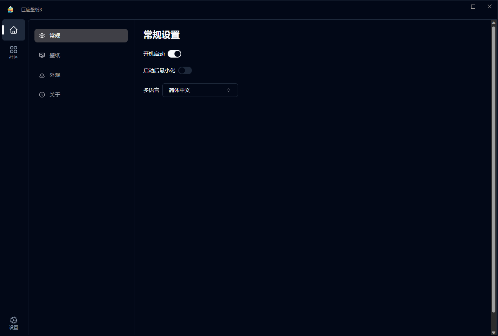Click the 开机启动 label
This screenshot has height=336, width=498.
[154, 54]
